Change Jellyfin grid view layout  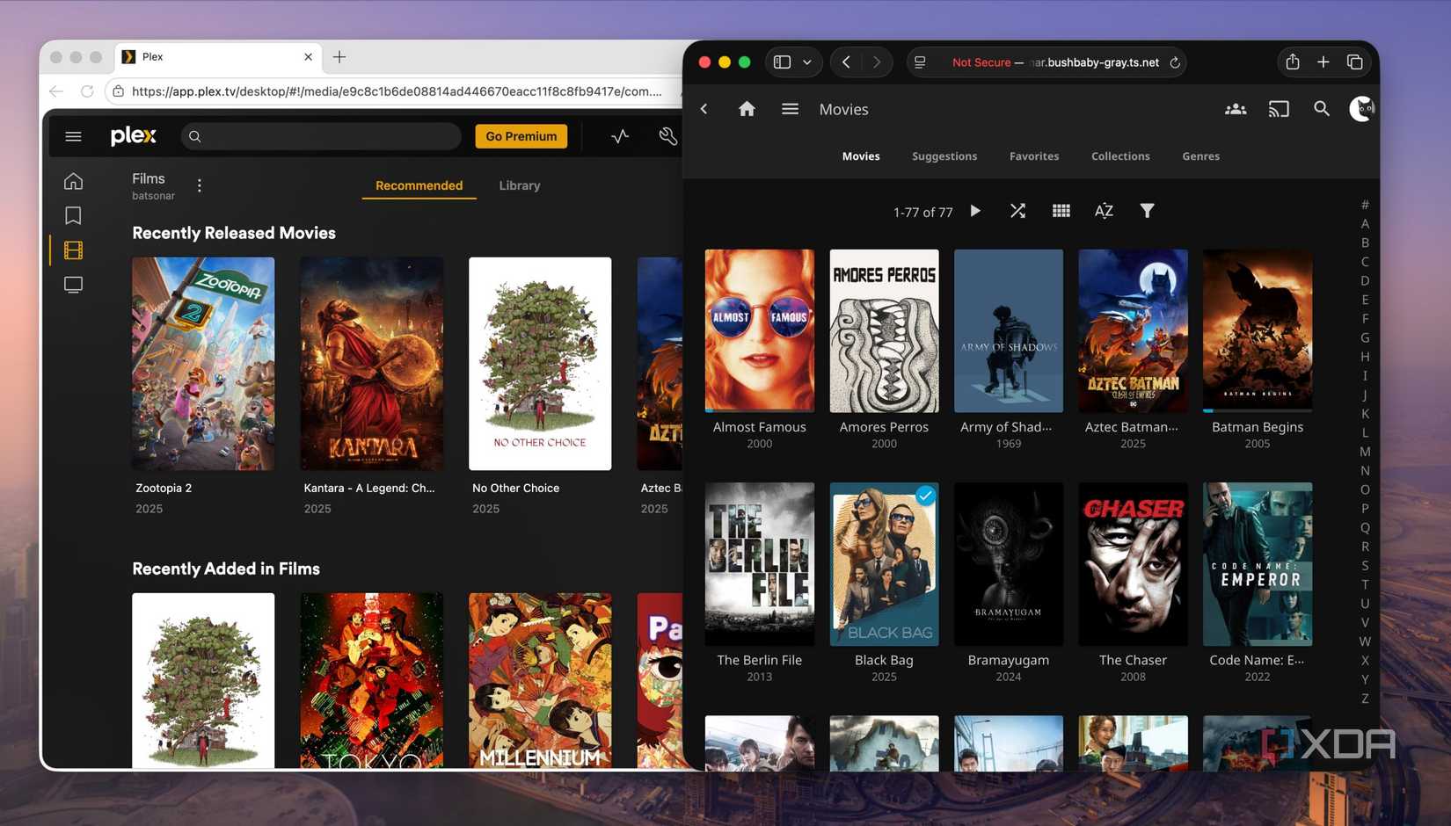tap(1061, 211)
